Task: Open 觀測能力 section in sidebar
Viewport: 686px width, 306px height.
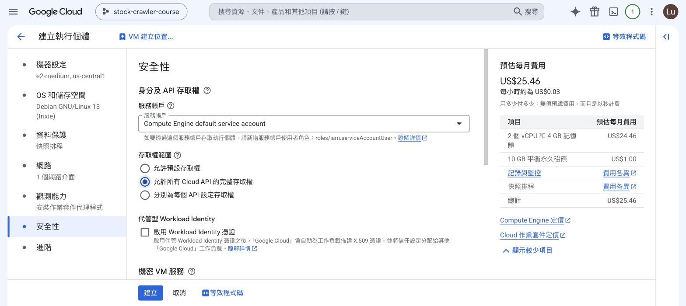Action: coord(67,202)
